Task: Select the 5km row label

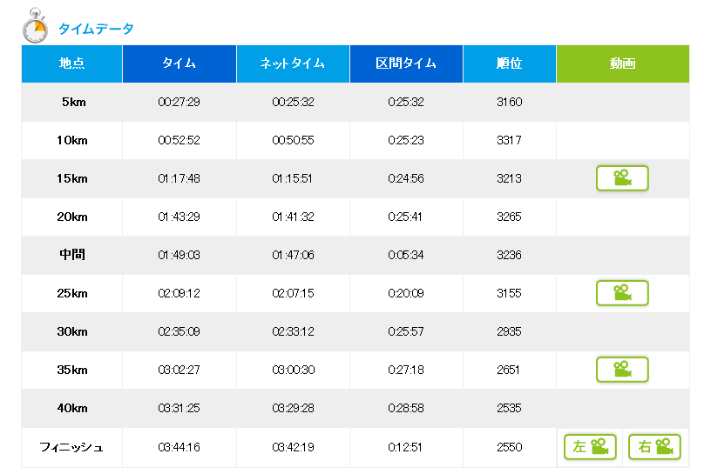Action: click(x=74, y=102)
